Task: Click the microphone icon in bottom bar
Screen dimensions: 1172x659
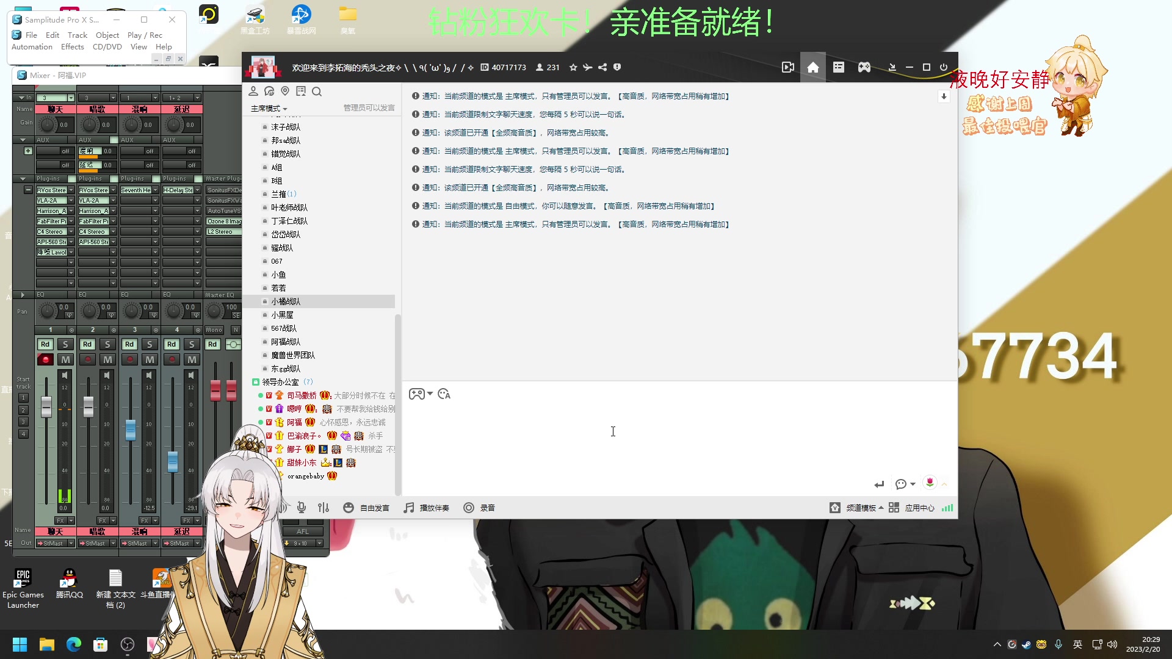Action: coord(302,508)
